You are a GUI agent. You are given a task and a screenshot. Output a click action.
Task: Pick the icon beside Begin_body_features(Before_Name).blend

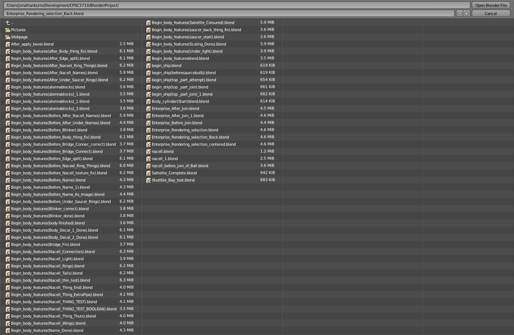[8, 180]
